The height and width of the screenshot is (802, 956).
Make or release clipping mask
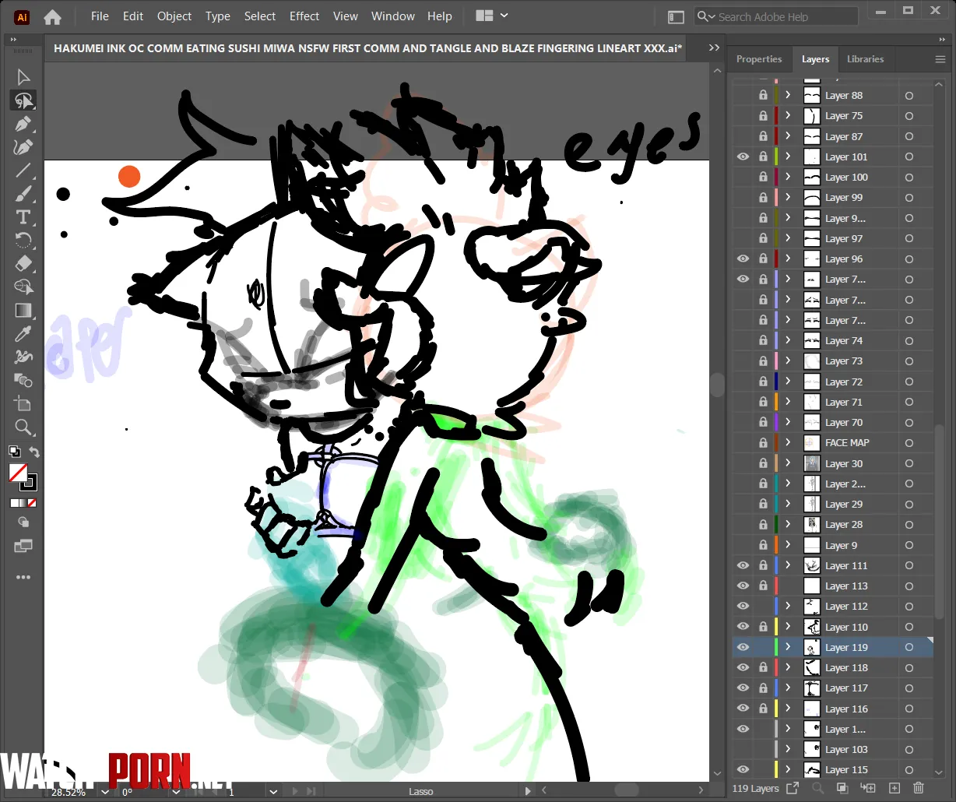tap(842, 789)
